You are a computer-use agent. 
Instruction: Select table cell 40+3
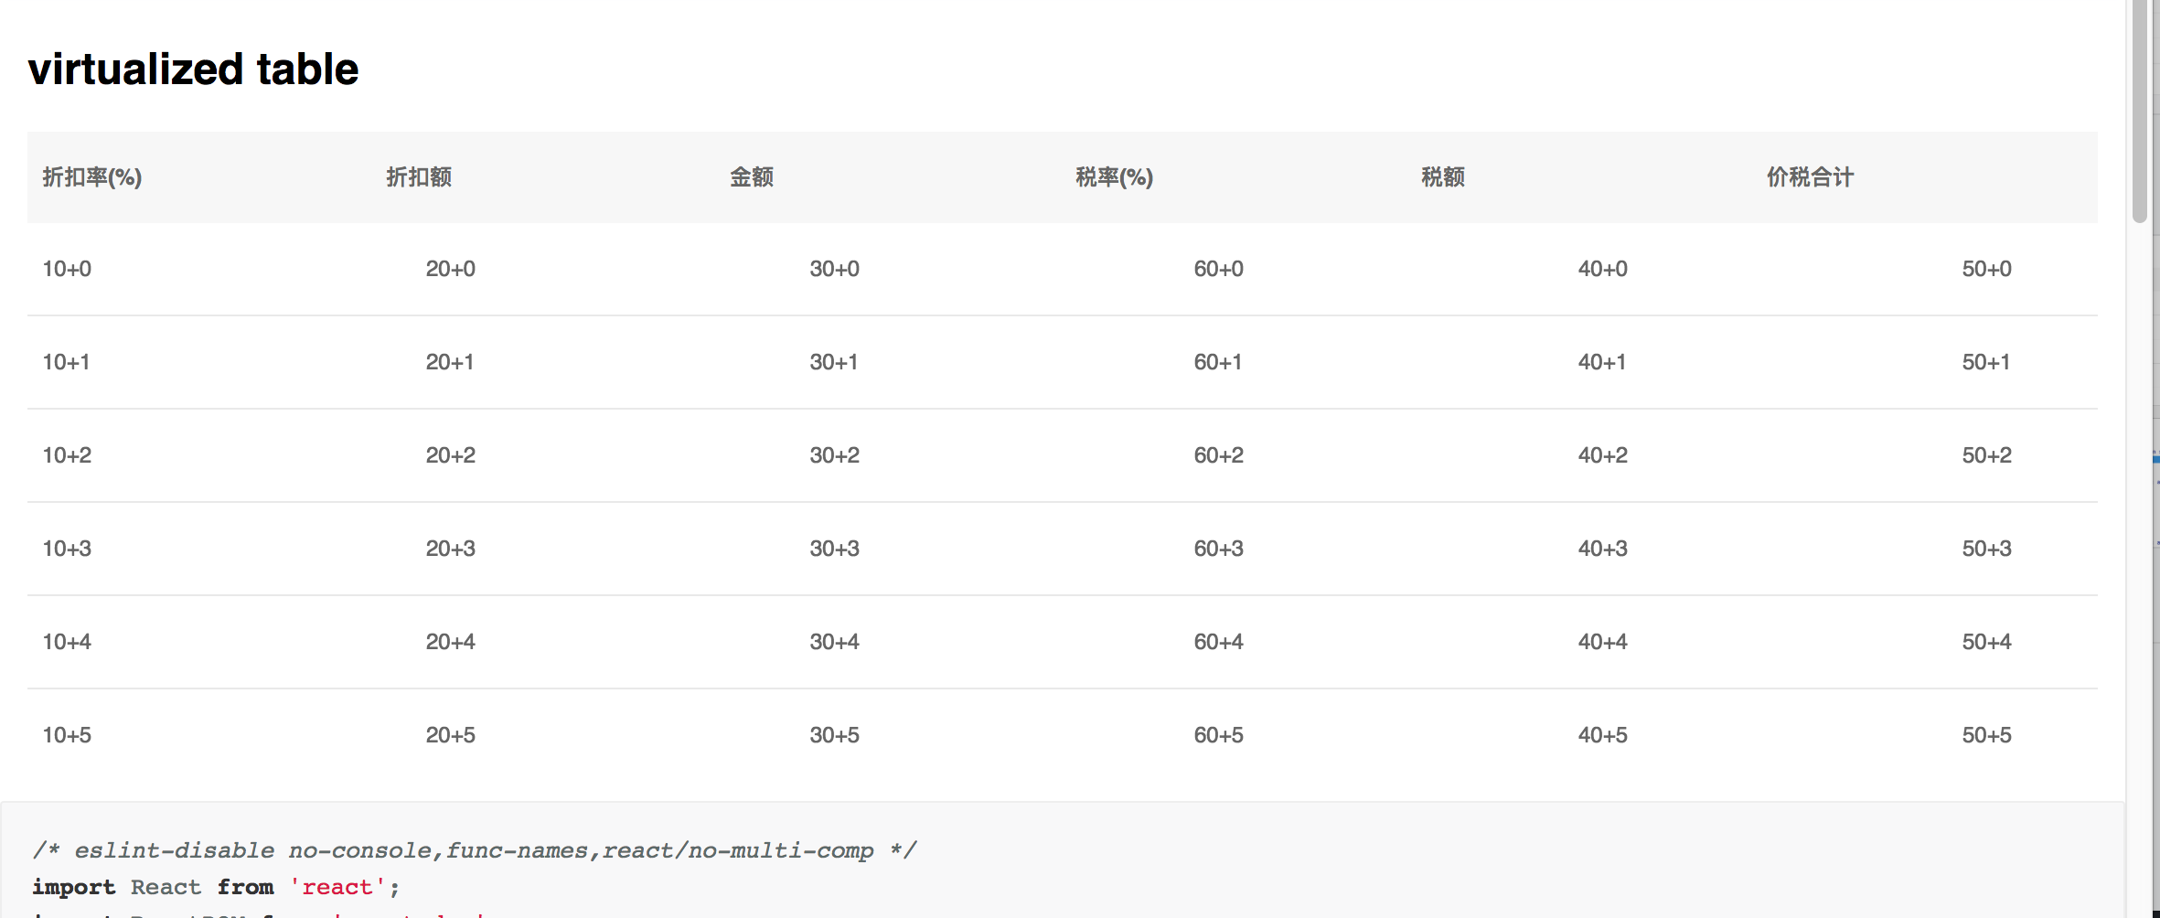click(x=1603, y=549)
